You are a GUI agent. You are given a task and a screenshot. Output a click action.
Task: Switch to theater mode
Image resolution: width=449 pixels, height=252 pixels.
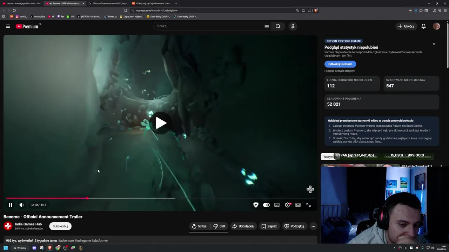pos(298,205)
